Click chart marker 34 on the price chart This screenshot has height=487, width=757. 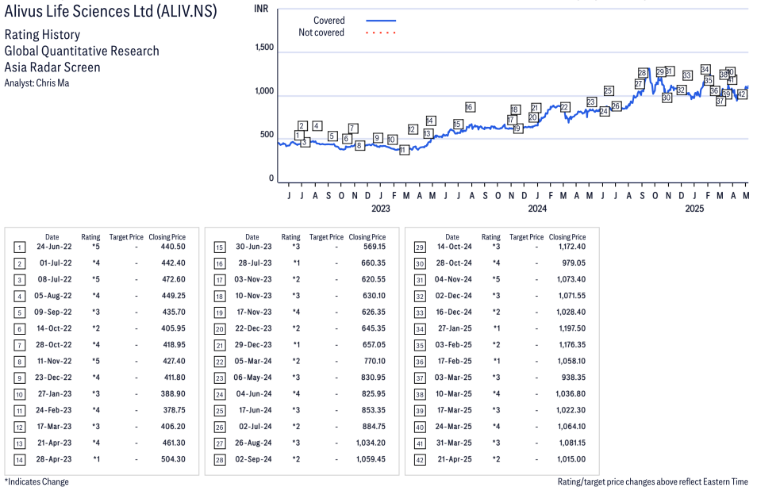[705, 70]
